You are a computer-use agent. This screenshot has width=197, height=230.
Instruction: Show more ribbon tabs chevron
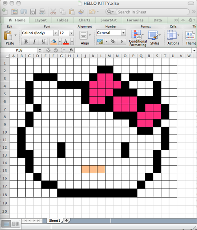pos(176,20)
